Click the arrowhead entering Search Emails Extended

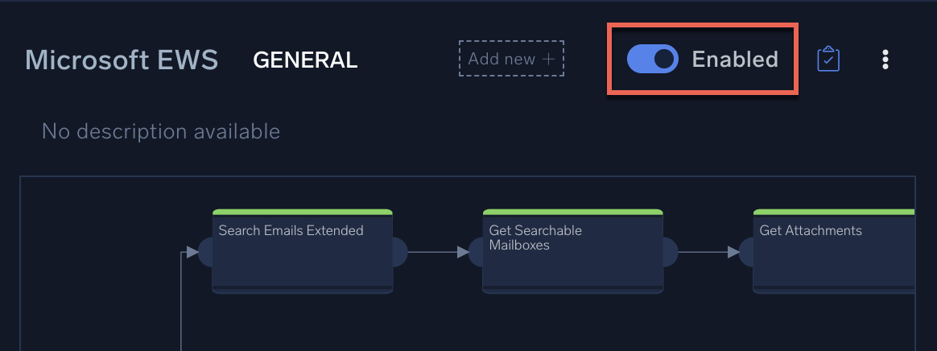192,252
